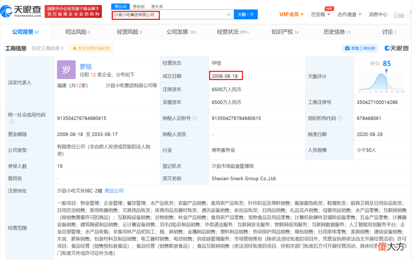Viewport: 412px width, 261px height.
Task: Click the purple 罗 avatar thumbnail
Action: point(66,70)
